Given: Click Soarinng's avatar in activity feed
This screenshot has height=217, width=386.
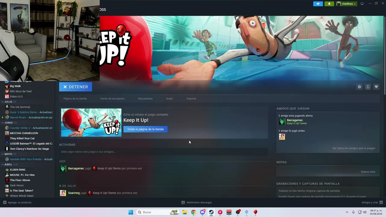Looking at the screenshot, I should click(63, 193).
